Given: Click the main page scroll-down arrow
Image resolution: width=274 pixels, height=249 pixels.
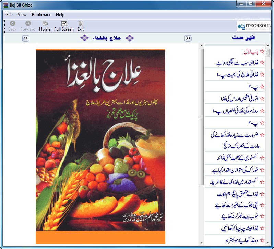Looking at the screenshot, I should [x=201, y=243].
